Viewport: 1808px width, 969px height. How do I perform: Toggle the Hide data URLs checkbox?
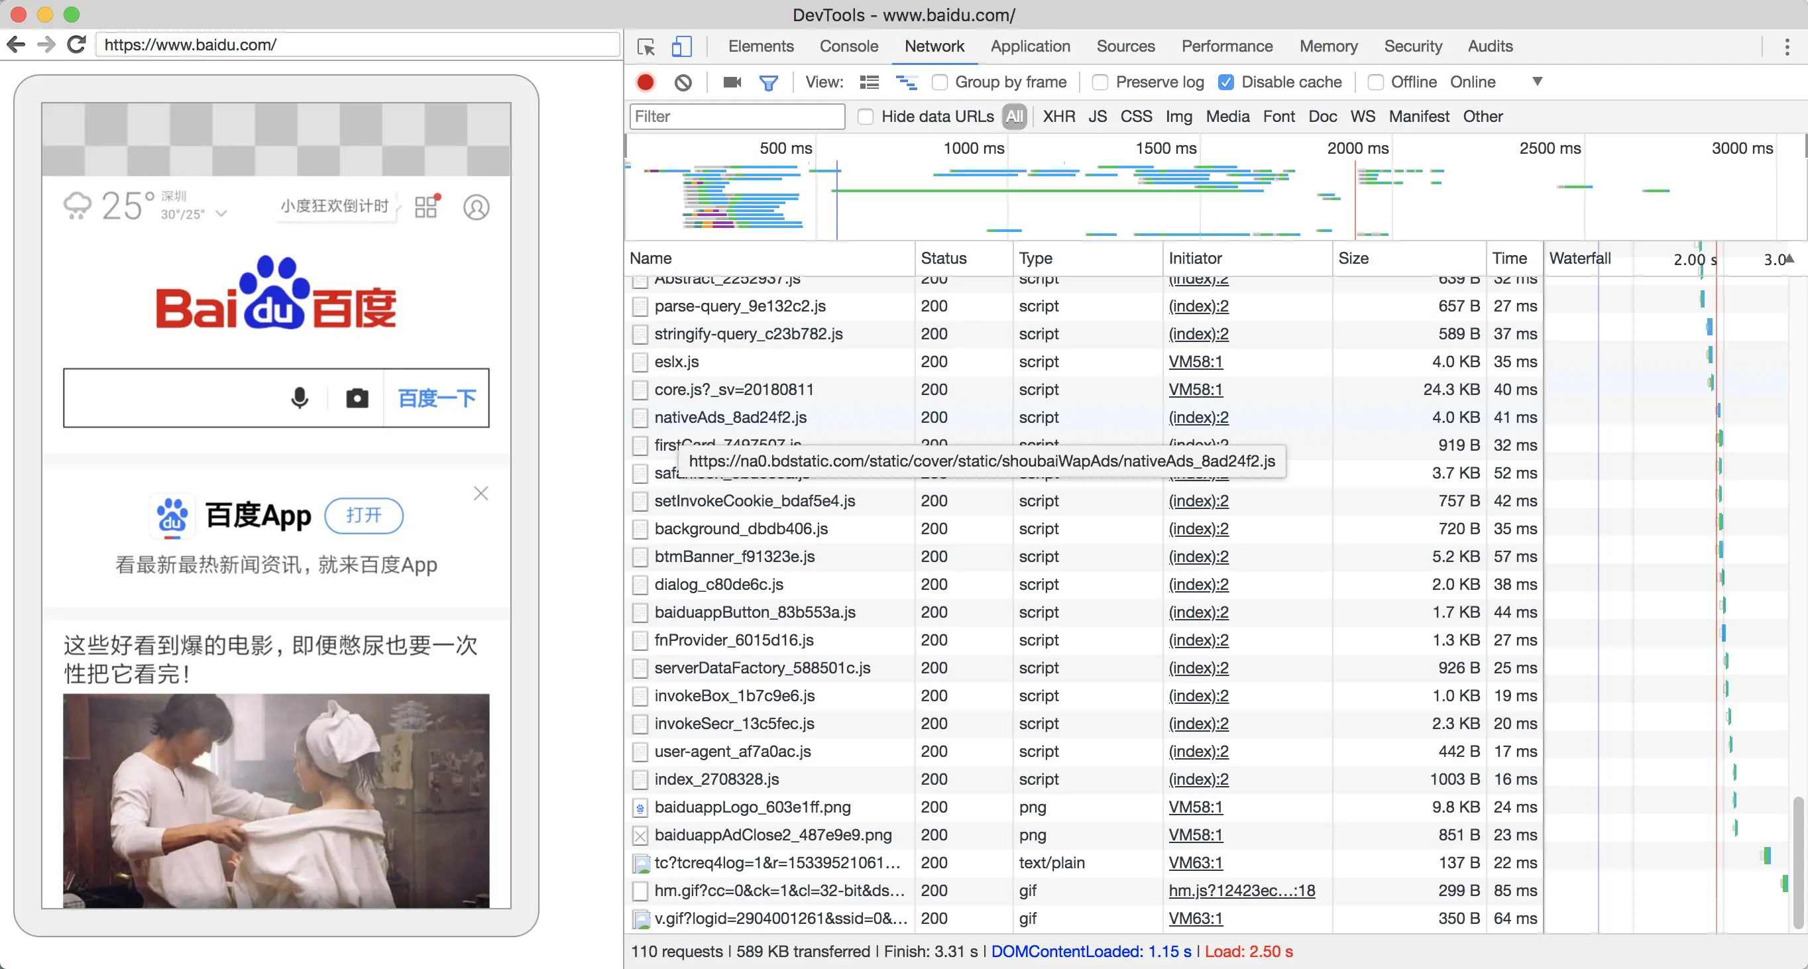click(x=864, y=116)
